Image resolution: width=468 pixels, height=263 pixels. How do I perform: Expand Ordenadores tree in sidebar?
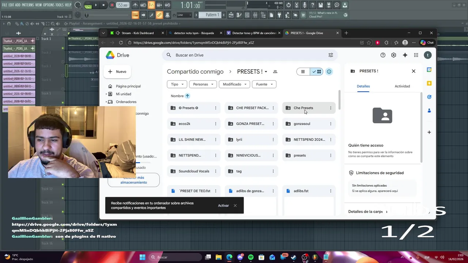(106, 102)
